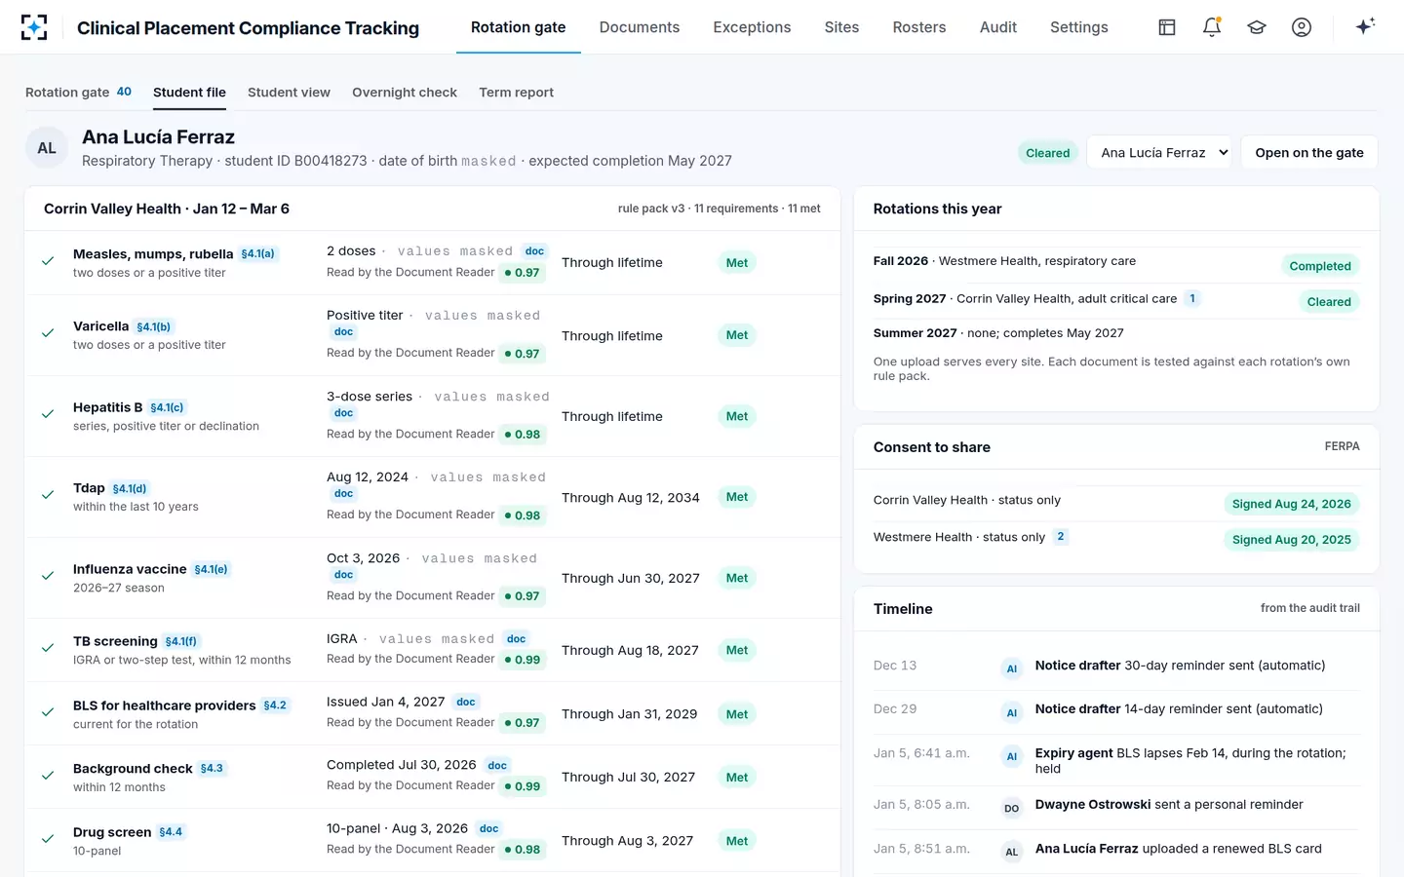
Task: Click the Open on the gate button
Action: (1309, 152)
